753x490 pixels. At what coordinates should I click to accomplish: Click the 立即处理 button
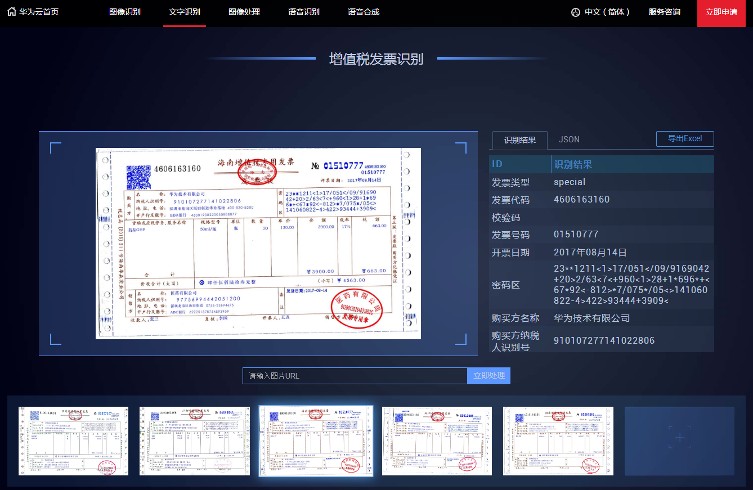coord(488,376)
